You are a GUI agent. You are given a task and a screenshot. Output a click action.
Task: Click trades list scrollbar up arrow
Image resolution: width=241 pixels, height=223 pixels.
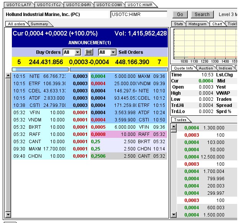pos(174,126)
